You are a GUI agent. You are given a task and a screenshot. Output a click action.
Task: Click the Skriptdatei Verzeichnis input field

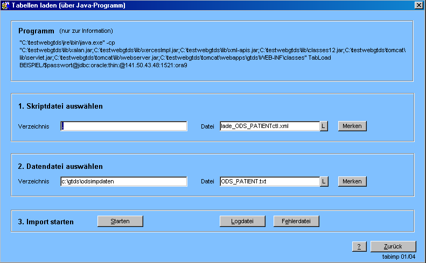point(124,126)
